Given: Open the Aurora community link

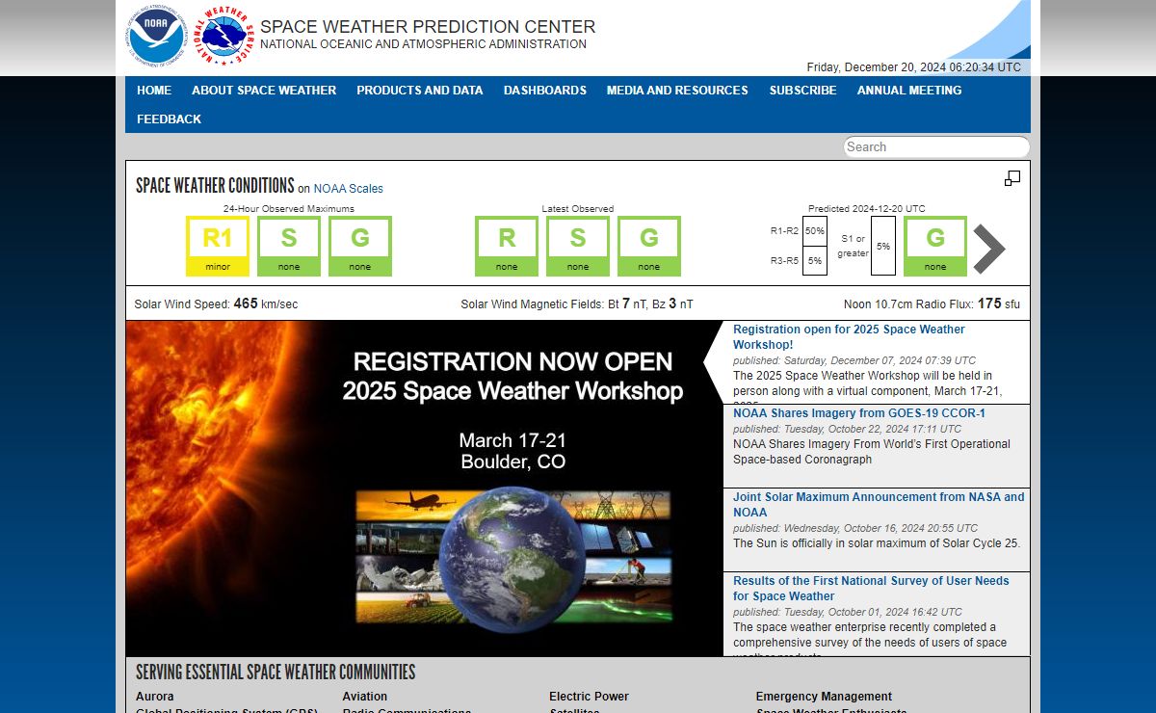Looking at the screenshot, I should pyautogui.click(x=155, y=697).
